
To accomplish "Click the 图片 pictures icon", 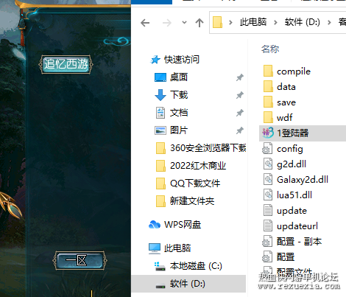I will click(160, 130).
